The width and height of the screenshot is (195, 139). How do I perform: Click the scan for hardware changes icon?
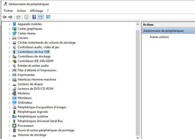pos(48,17)
